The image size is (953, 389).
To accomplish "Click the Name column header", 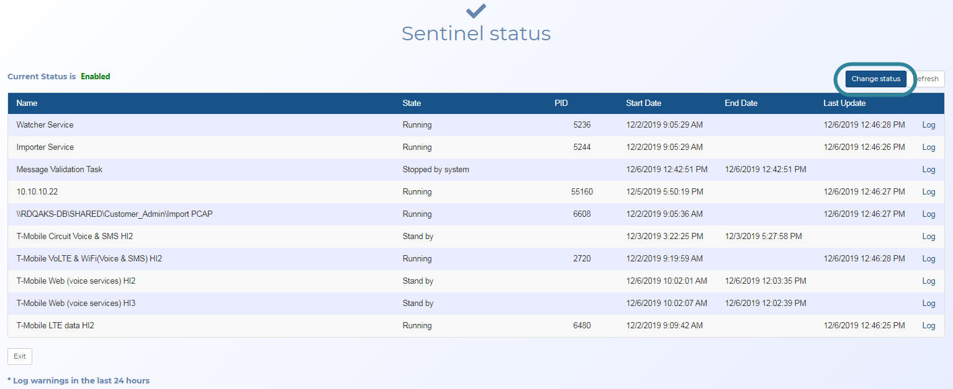I will pyautogui.click(x=27, y=103).
